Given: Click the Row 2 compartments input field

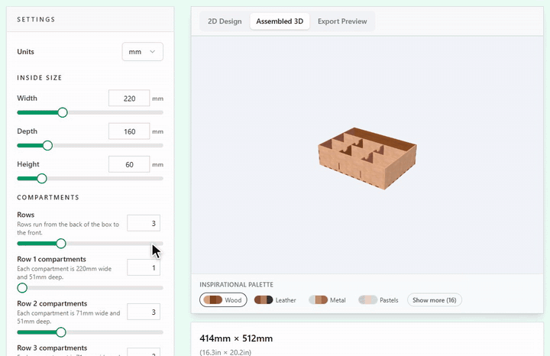Looking at the screenshot, I should coord(144,312).
